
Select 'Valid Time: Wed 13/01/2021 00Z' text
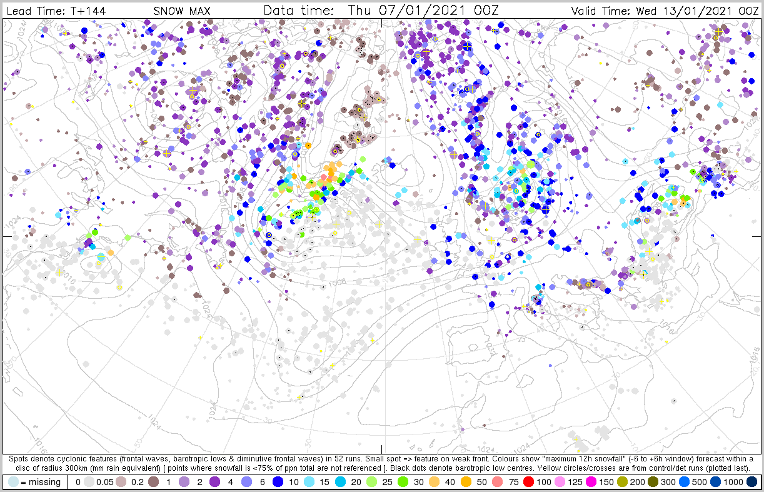click(665, 11)
